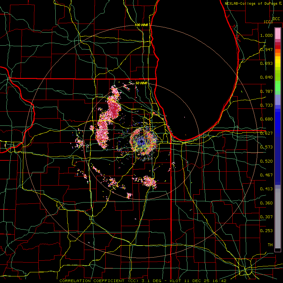Image resolution: width=283 pixels, height=283 pixels.
Task: Select the 0.893 scale value
Action: (x=266, y=63)
